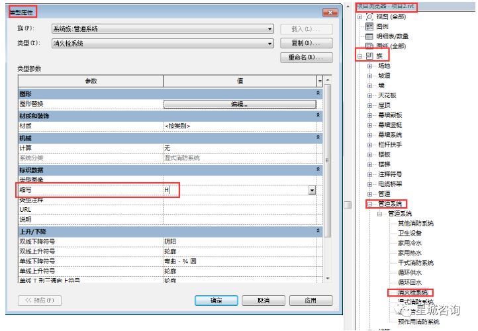Select 预作用消防系统 tree item
Image resolution: width=478 pixels, height=331 pixels.
click(418, 322)
